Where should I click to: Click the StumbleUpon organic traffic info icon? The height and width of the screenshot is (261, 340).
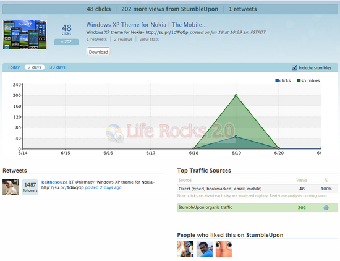pyautogui.click(x=326, y=208)
